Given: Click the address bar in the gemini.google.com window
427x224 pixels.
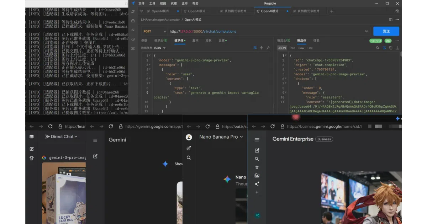Looking at the screenshot, I should pyautogui.click(x=151, y=126).
